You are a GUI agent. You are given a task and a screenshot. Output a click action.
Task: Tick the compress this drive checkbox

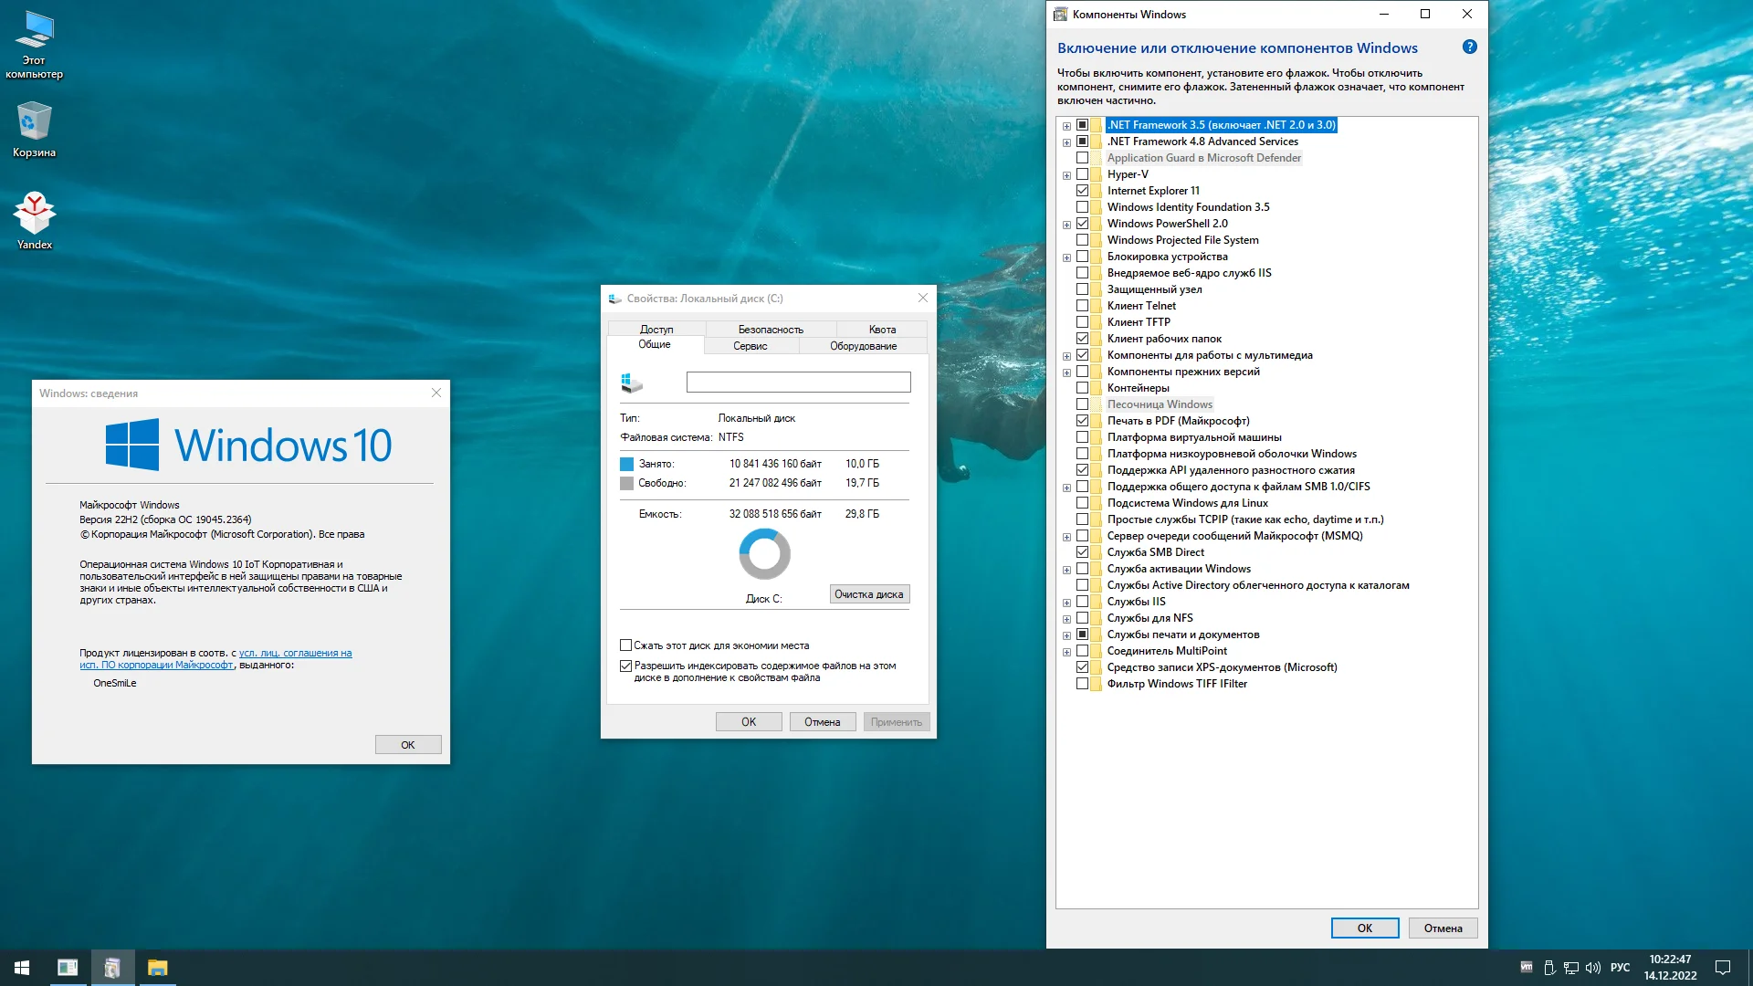[x=626, y=645]
